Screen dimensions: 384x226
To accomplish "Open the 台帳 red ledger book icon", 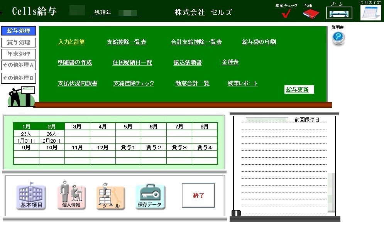I will click(311, 13).
